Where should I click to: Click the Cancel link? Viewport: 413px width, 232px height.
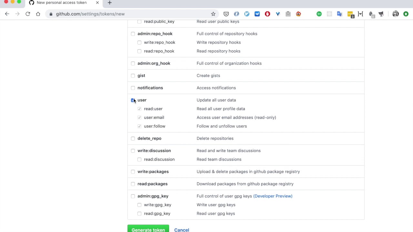(x=182, y=230)
